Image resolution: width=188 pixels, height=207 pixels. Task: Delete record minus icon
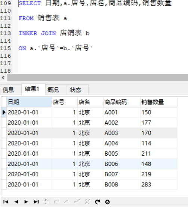tap(56, 202)
